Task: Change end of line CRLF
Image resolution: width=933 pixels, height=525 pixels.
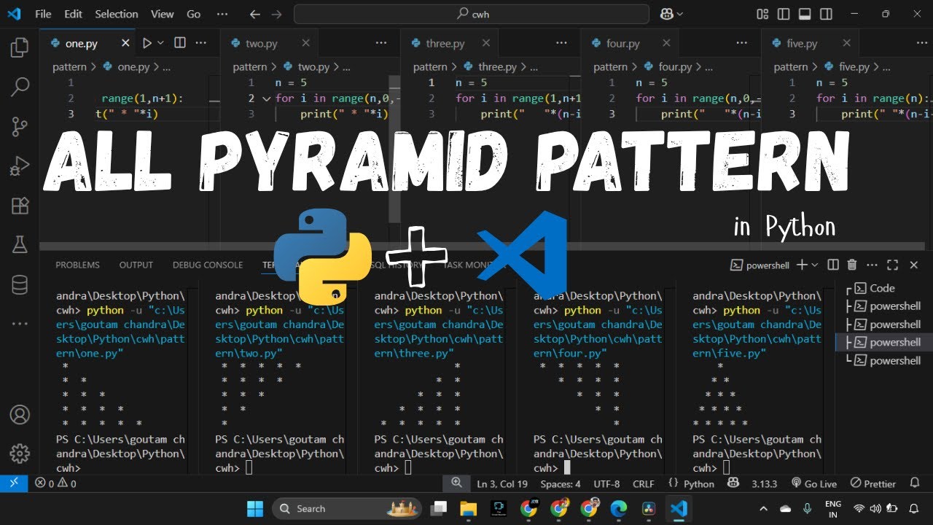Action: tap(644, 483)
